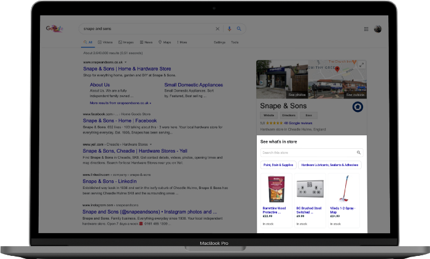
Task: Switch to the News tab
Action: click(x=146, y=42)
